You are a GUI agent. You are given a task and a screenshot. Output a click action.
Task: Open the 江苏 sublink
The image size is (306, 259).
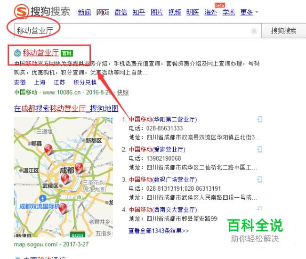pyautogui.click(x=59, y=82)
